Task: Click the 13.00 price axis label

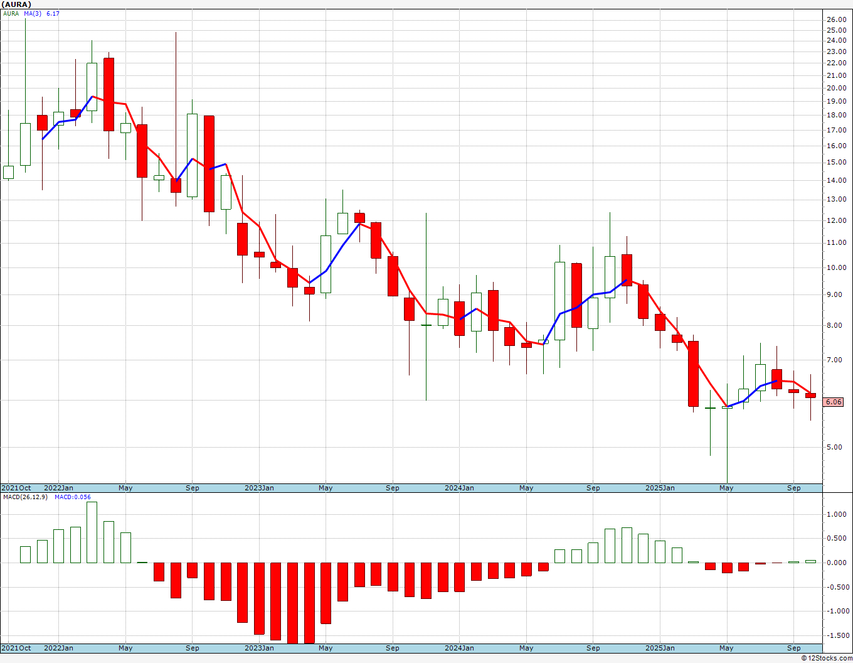Action: click(x=836, y=200)
